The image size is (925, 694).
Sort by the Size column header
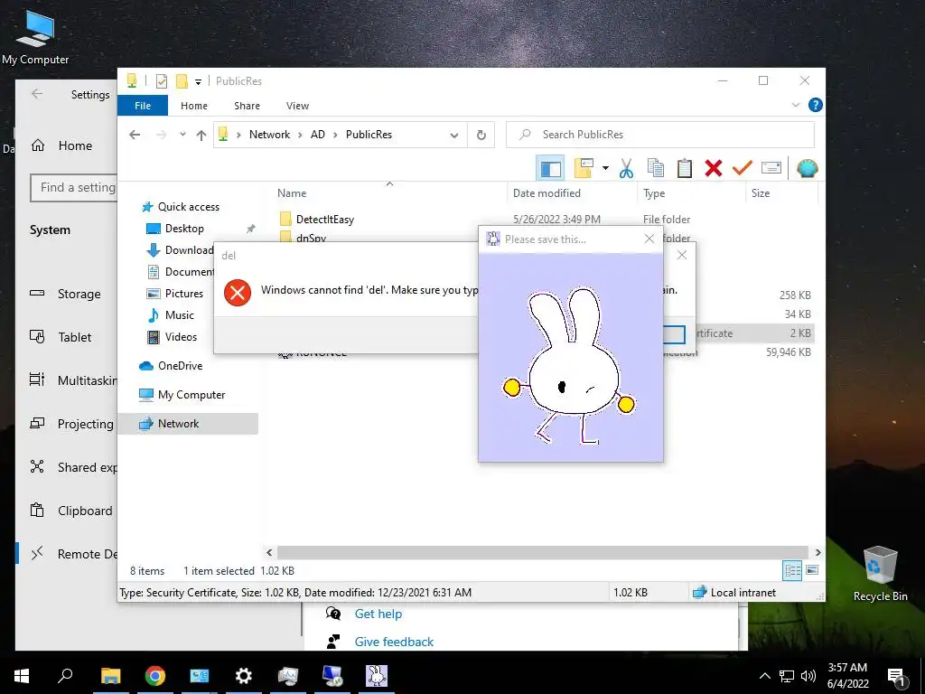(761, 193)
